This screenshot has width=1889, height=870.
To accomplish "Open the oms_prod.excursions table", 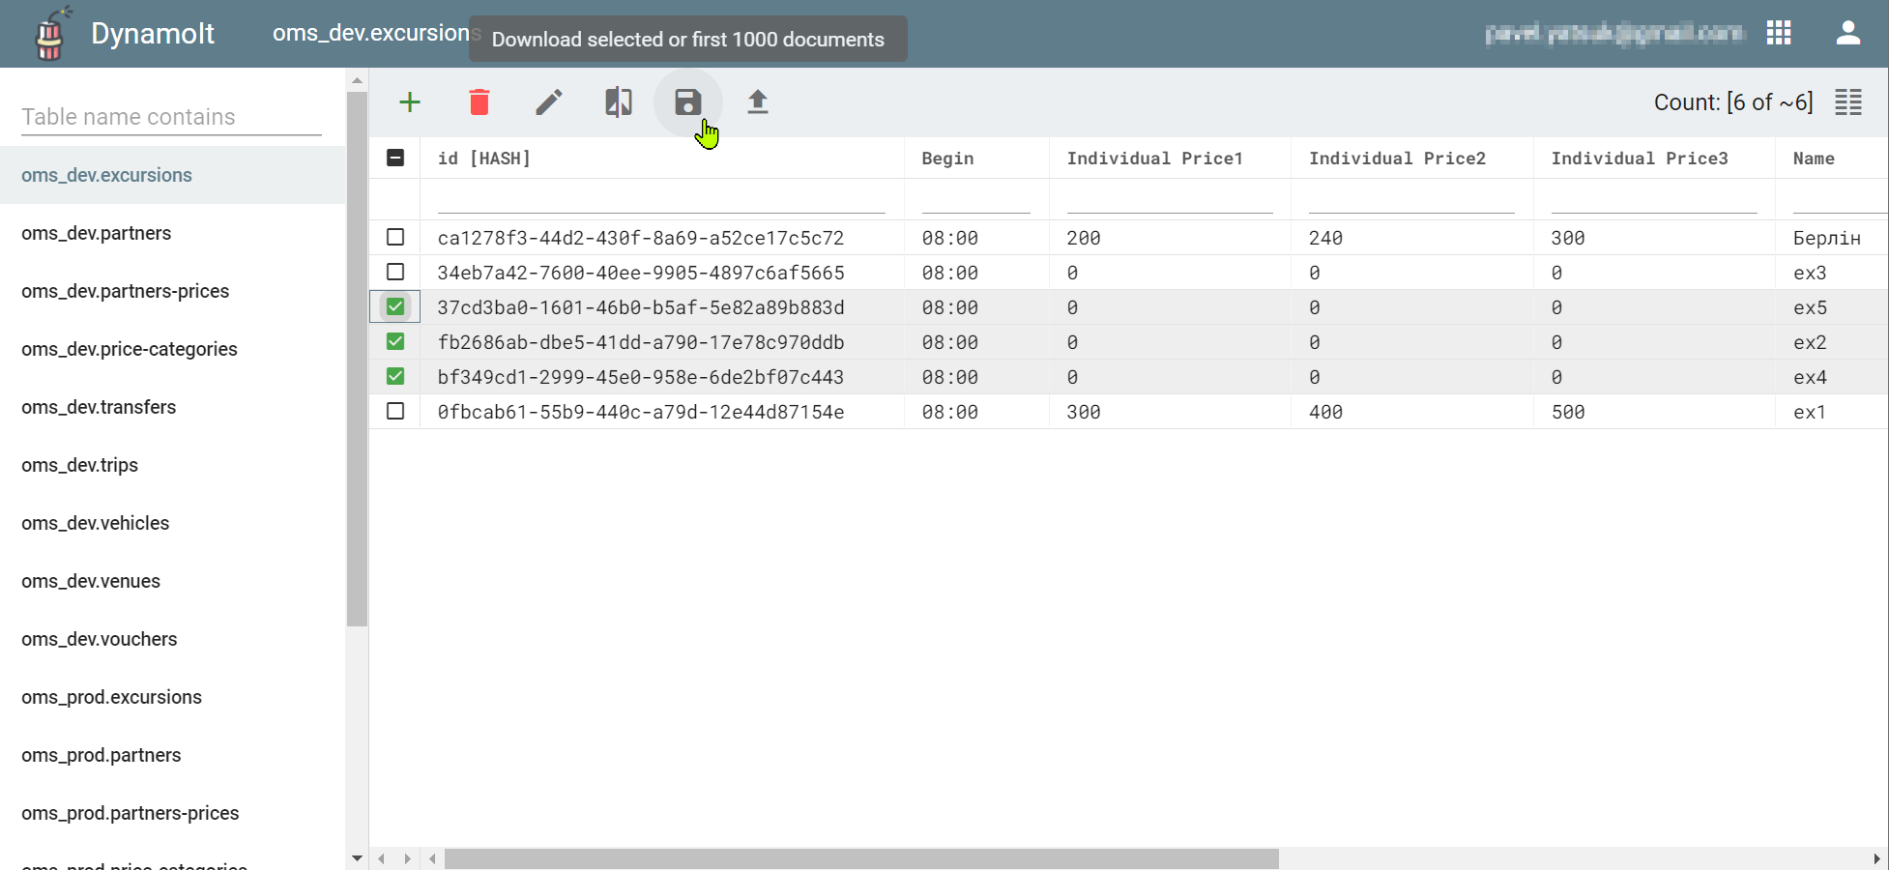I will pyautogui.click(x=111, y=697).
